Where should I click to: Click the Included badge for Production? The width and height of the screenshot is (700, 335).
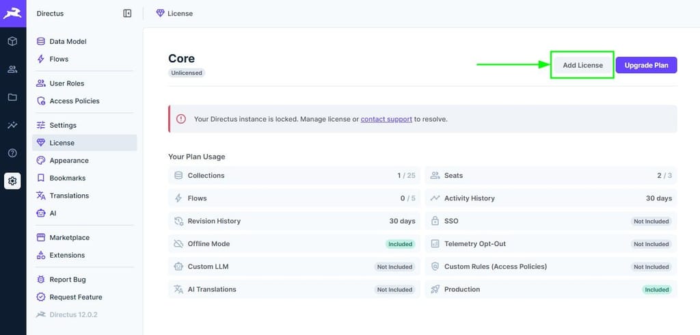pos(657,289)
